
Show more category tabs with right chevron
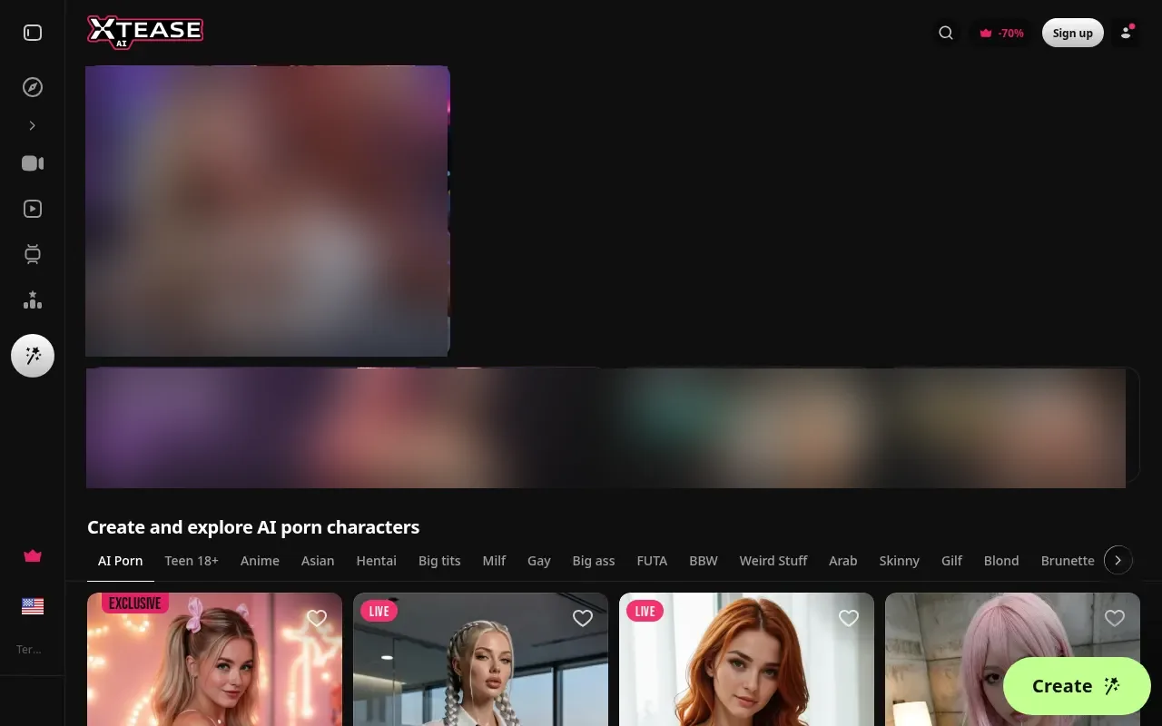pos(1118,561)
